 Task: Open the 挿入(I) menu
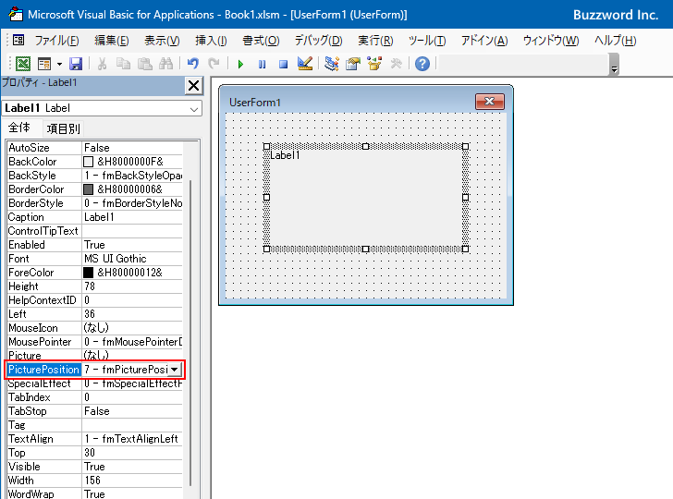(211, 41)
